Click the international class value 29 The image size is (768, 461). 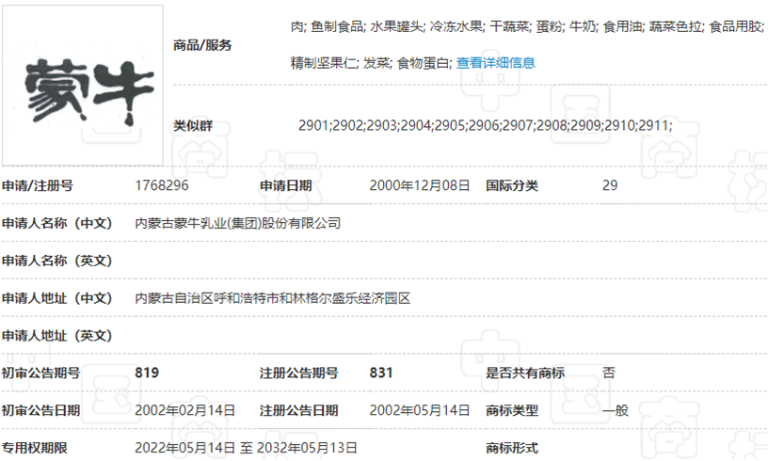pos(609,185)
